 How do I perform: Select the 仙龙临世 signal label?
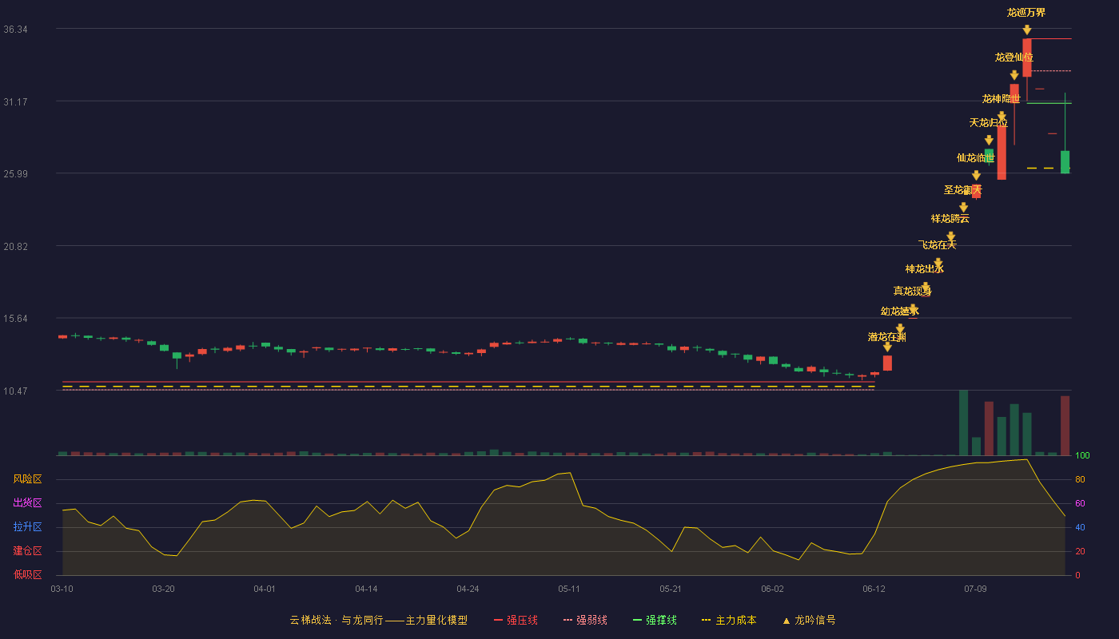coord(976,157)
